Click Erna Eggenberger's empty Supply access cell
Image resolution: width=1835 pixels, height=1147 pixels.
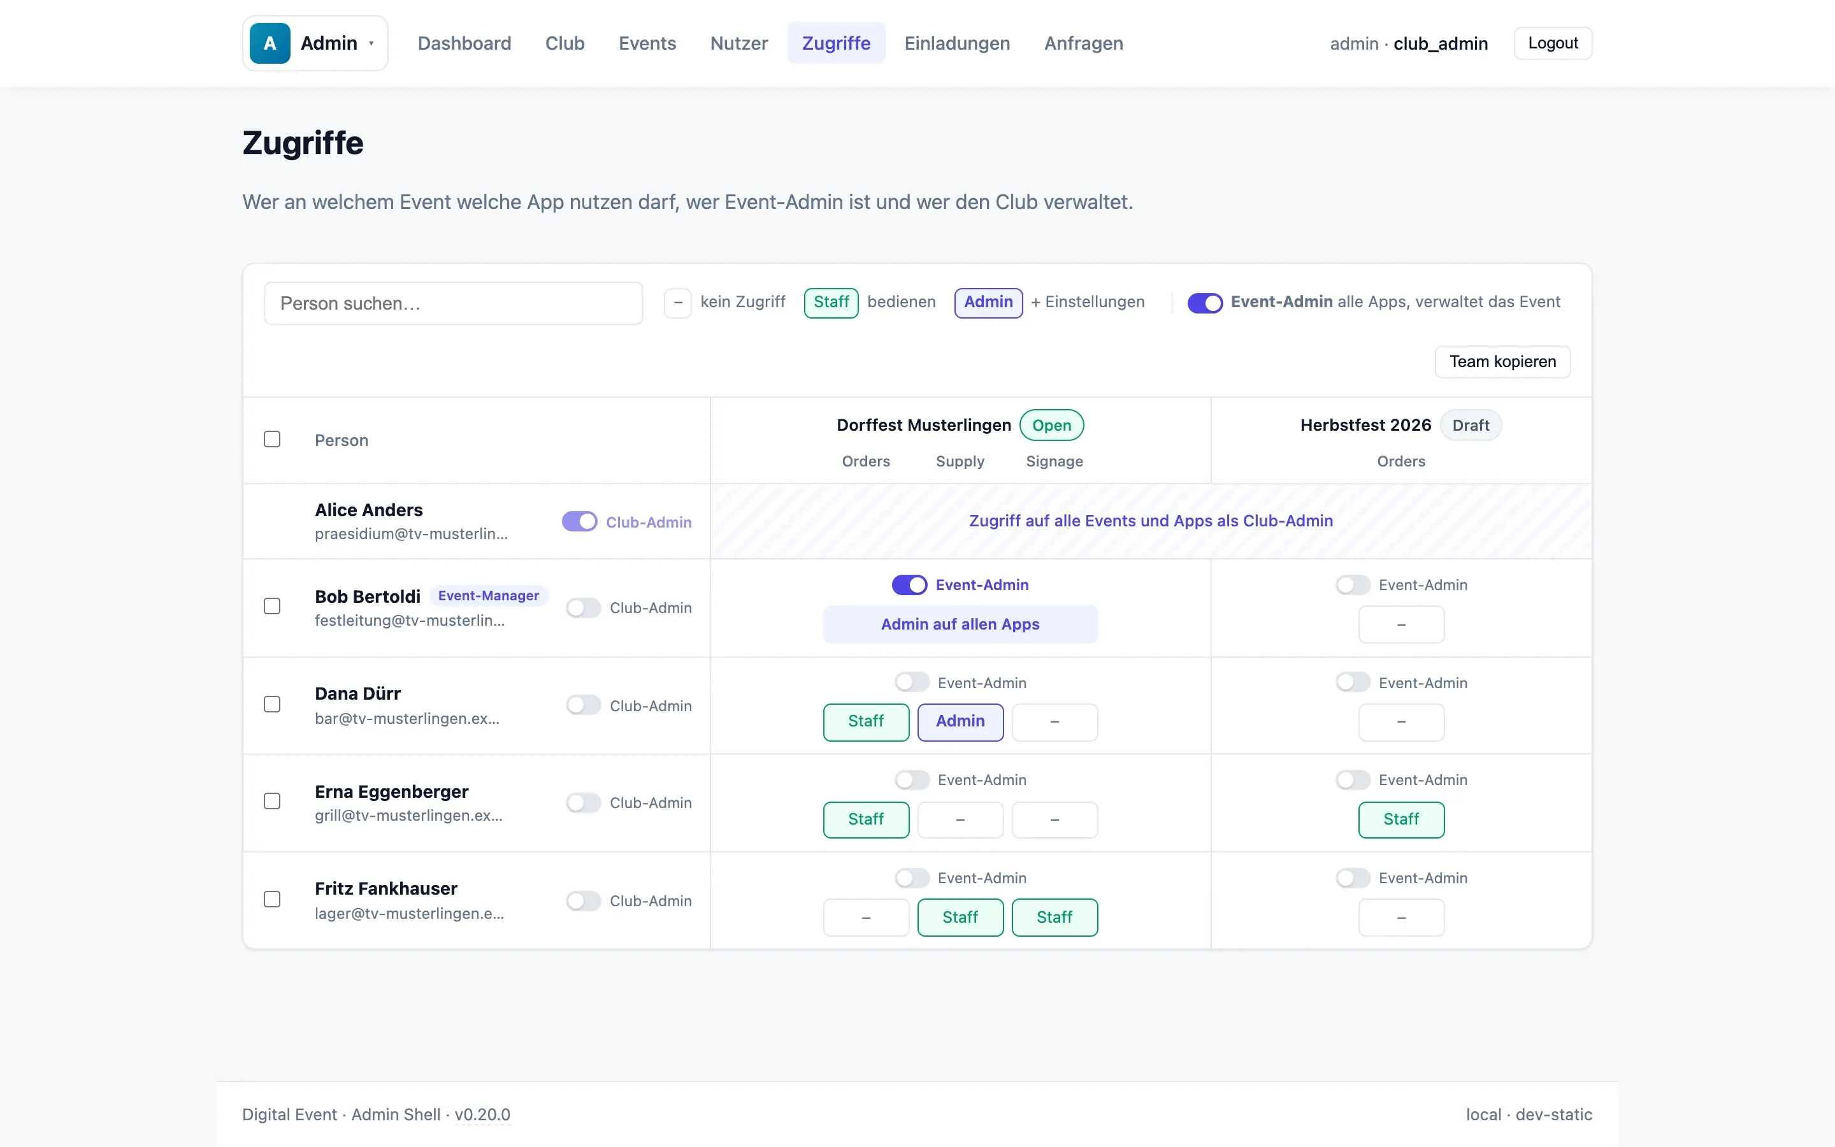pyautogui.click(x=960, y=820)
